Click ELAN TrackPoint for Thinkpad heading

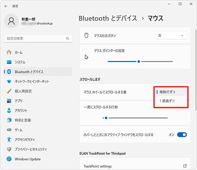[102, 154]
